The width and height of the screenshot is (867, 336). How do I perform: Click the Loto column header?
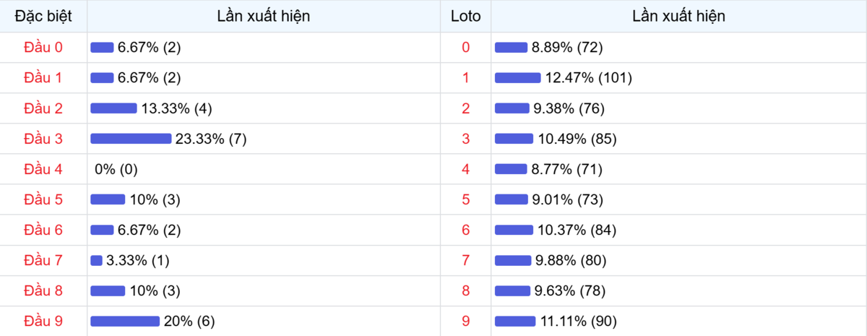click(465, 16)
